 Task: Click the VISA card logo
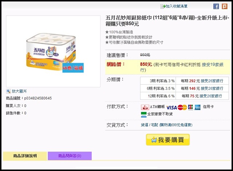(x=171, y=108)
